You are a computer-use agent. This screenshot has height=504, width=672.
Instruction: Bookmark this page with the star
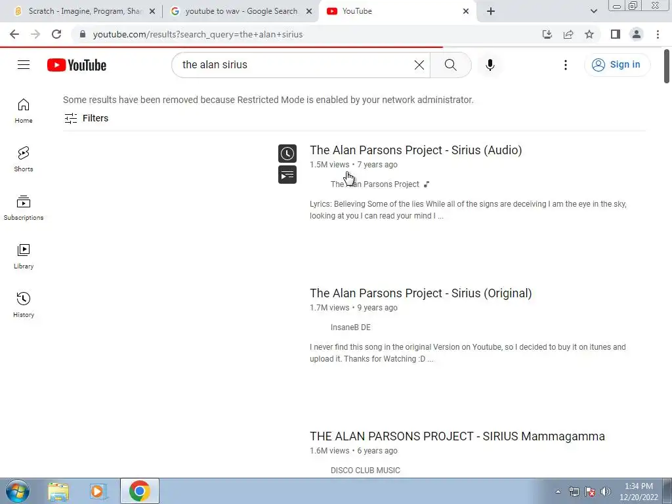click(589, 34)
